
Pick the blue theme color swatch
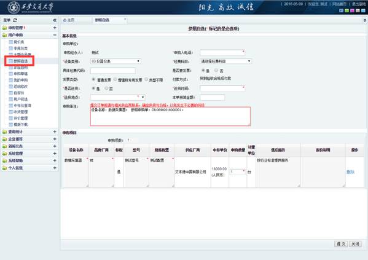[341, 10]
